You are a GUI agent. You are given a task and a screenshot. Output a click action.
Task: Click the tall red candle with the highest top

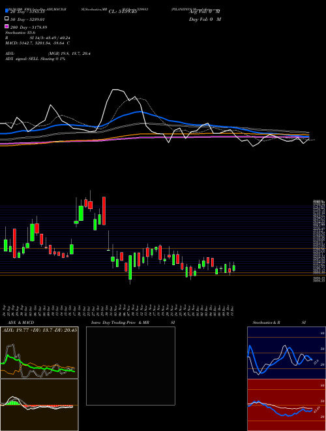pyautogui.click(x=104, y=210)
